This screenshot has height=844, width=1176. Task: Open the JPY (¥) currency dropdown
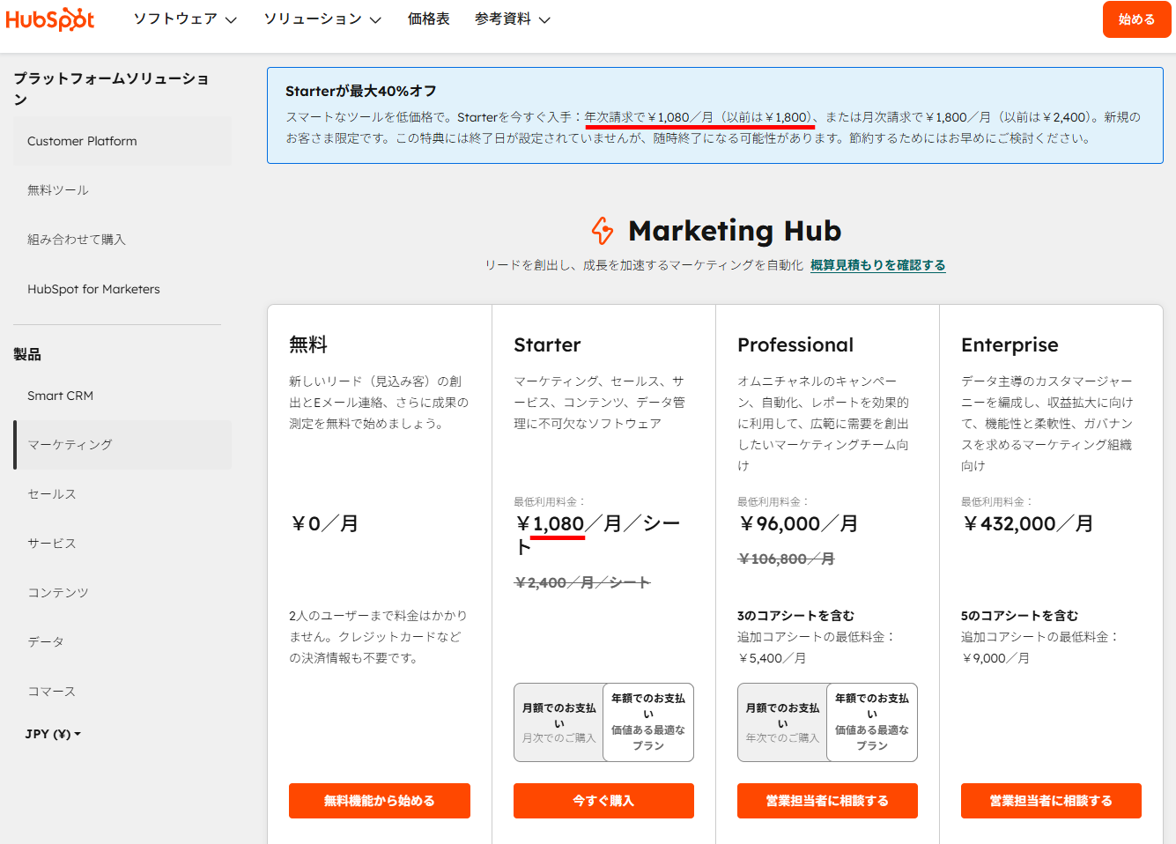53,734
